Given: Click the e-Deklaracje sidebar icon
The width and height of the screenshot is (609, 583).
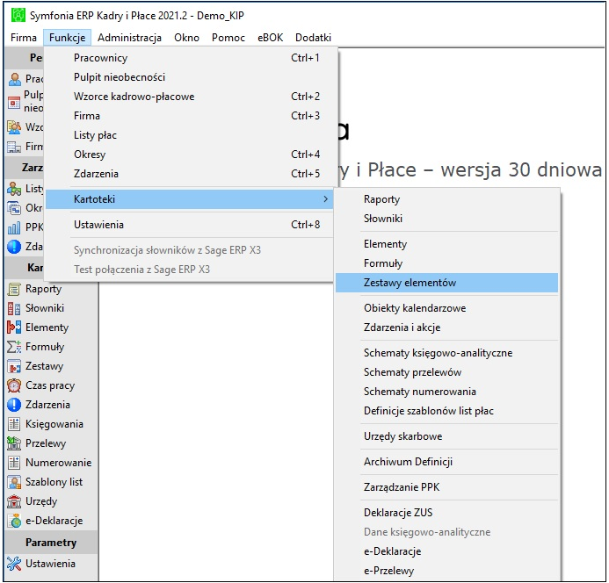Looking at the screenshot, I should click(14, 521).
